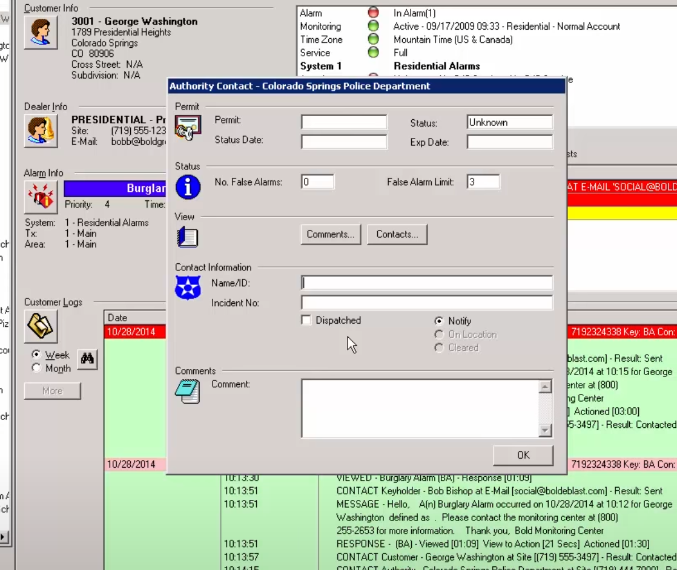Screen dimensions: 677x570
Task: Enable the Dispatched checkbox
Action: pos(306,321)
